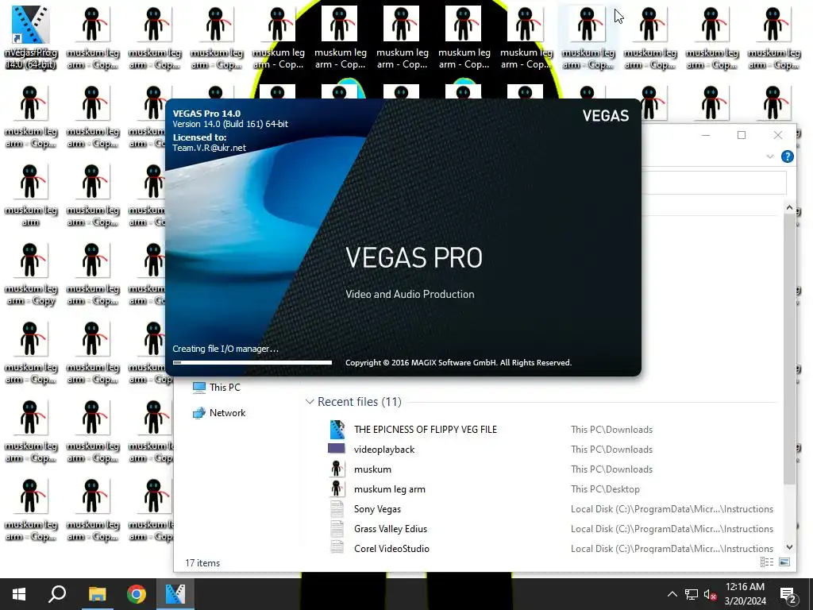
Task: Collapse the Recent files (11) group
Action: [x=310, y=401]
